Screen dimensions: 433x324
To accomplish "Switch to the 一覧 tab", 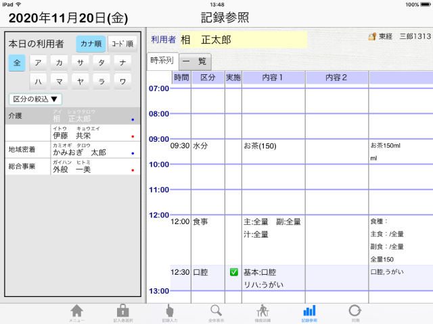I will (x=195, y=61).
